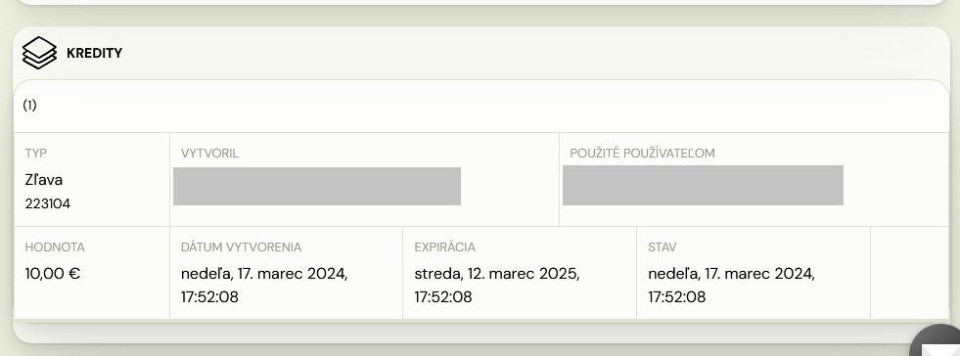Open the chat bubble icon in corner
The width and height of the screenshot is (960, 356).
pos(937,343)
